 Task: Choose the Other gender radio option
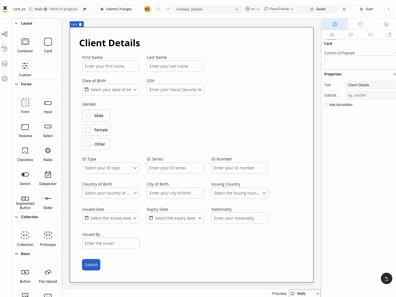96,144
